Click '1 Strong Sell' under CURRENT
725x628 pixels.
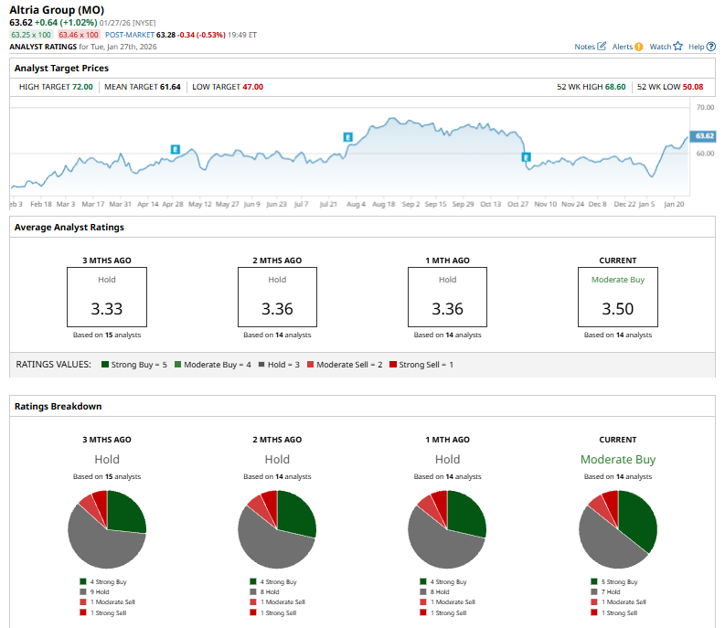point(620,612)
